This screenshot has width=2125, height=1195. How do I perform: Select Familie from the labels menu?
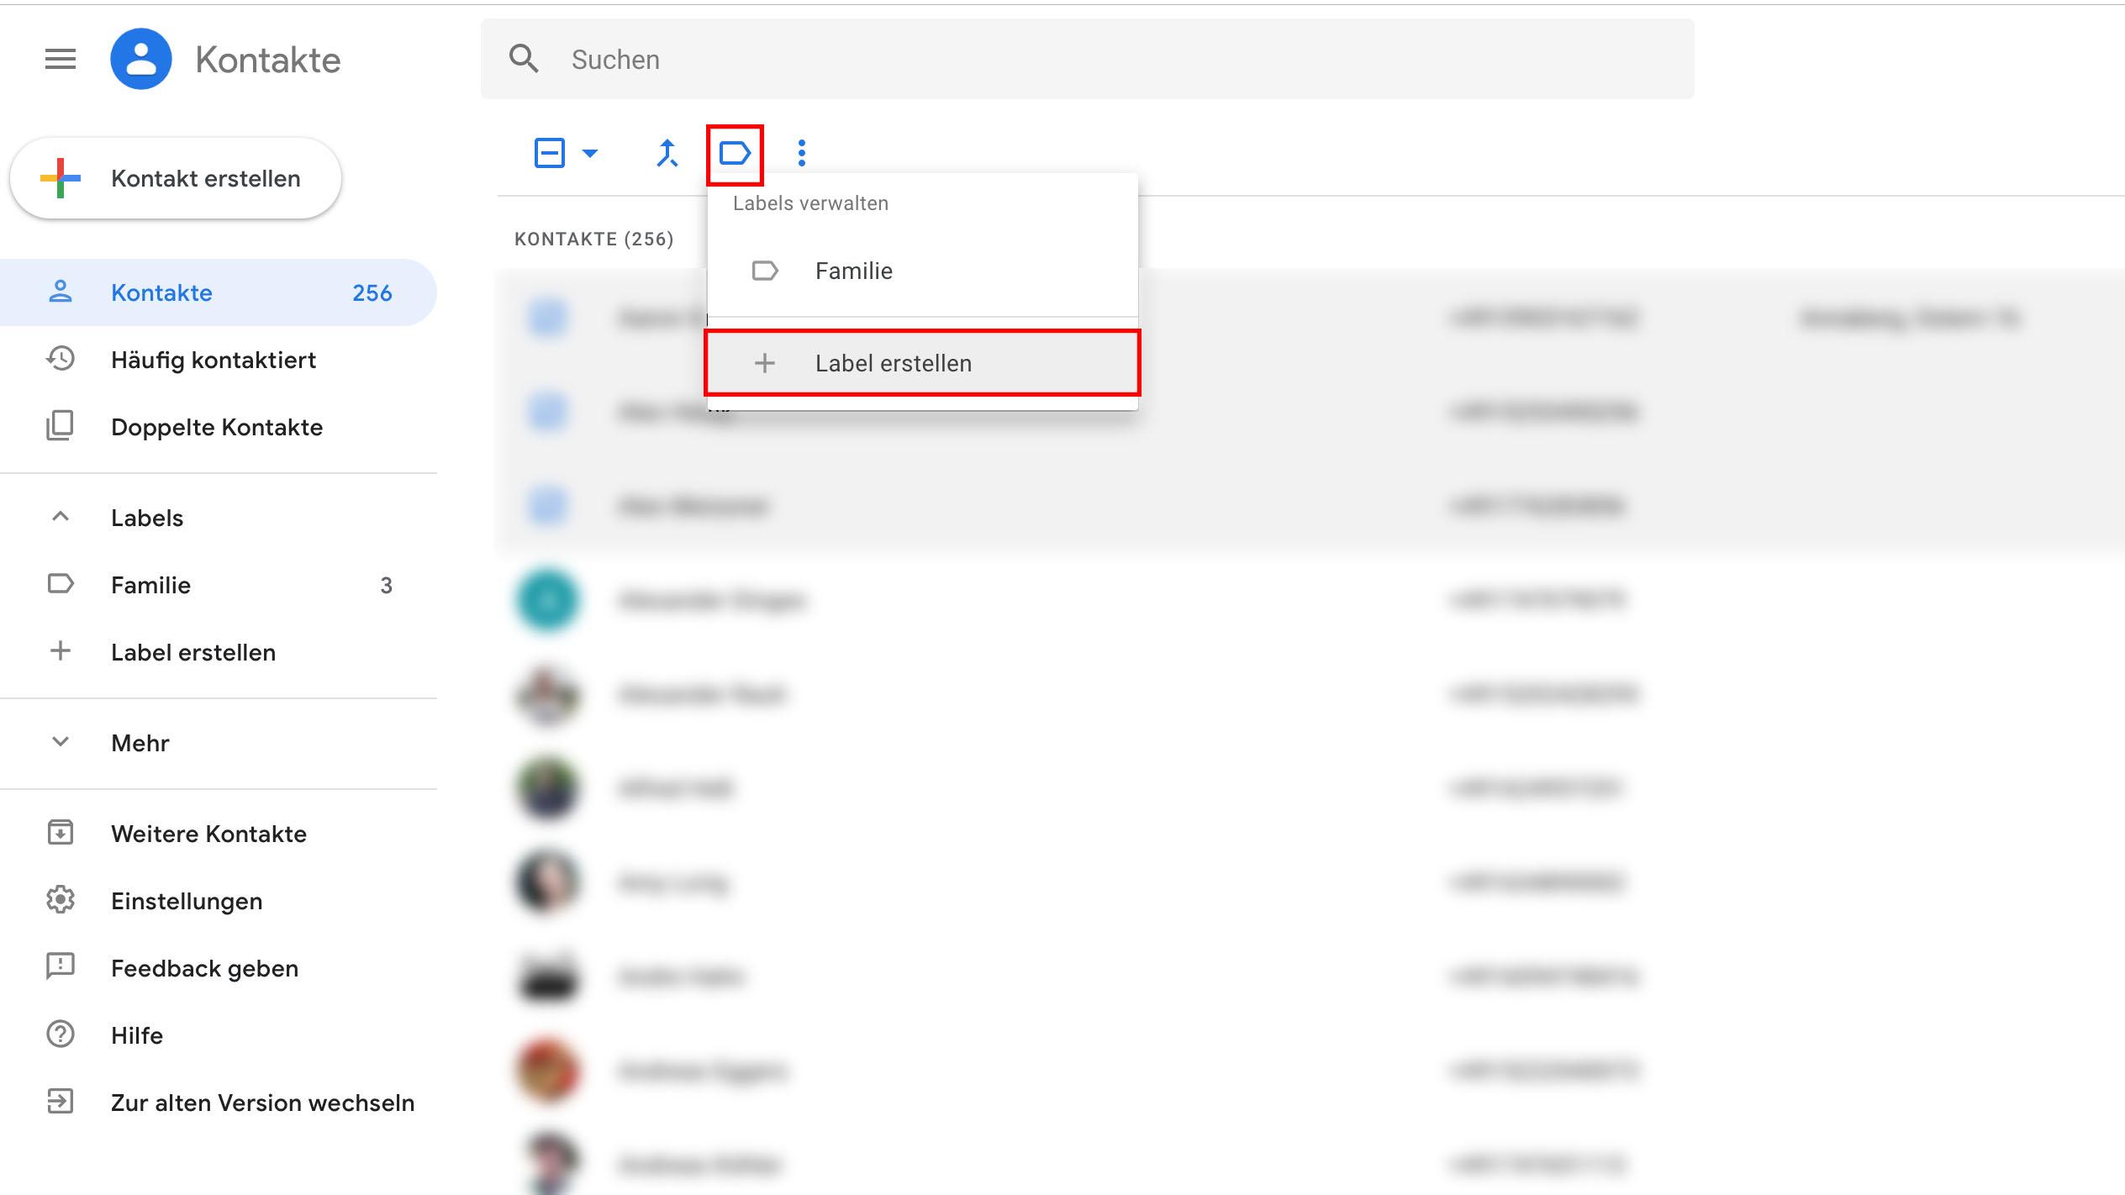(x=853, y=271)
